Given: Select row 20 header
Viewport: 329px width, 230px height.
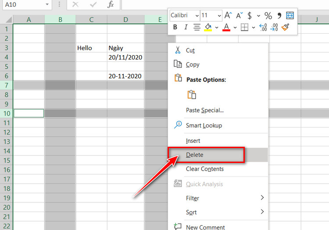Looking at the screenshot, I should (x=7, y=207).
